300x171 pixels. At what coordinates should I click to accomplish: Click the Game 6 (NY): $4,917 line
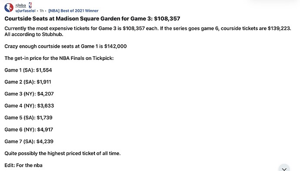(29, 129)
